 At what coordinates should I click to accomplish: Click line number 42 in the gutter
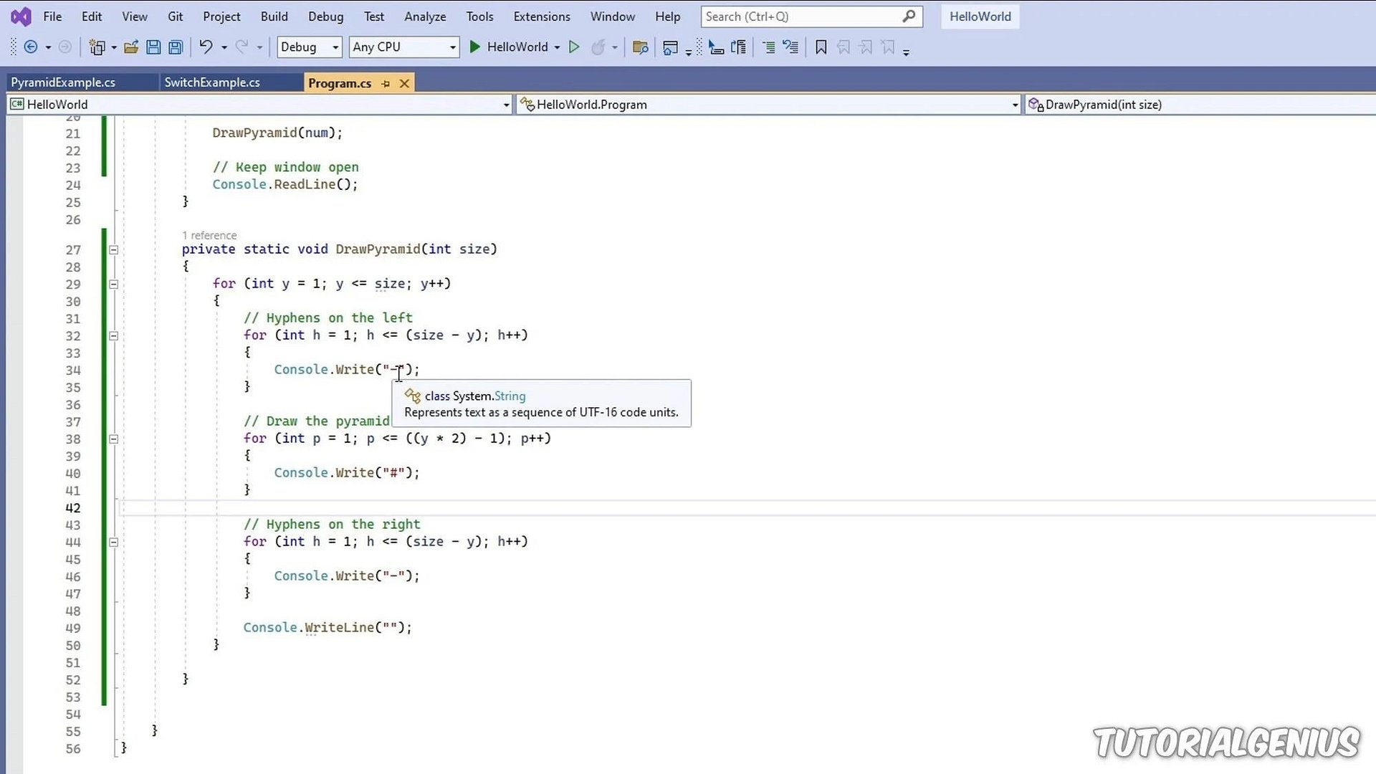(72, 508)
